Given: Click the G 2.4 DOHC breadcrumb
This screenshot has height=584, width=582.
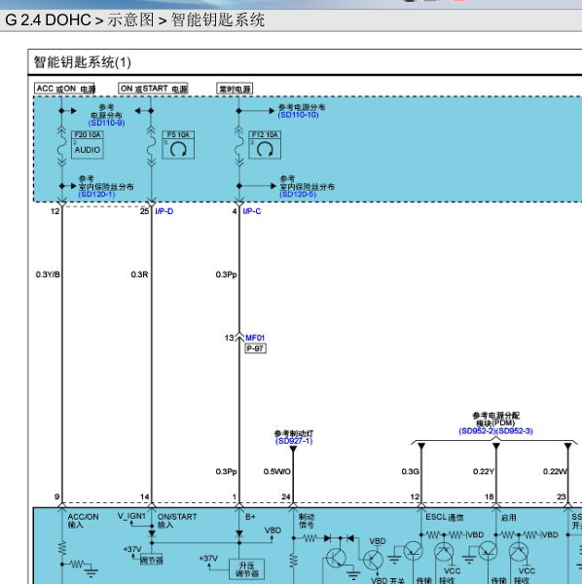Looking at the screenshot, I should [48, 19].
